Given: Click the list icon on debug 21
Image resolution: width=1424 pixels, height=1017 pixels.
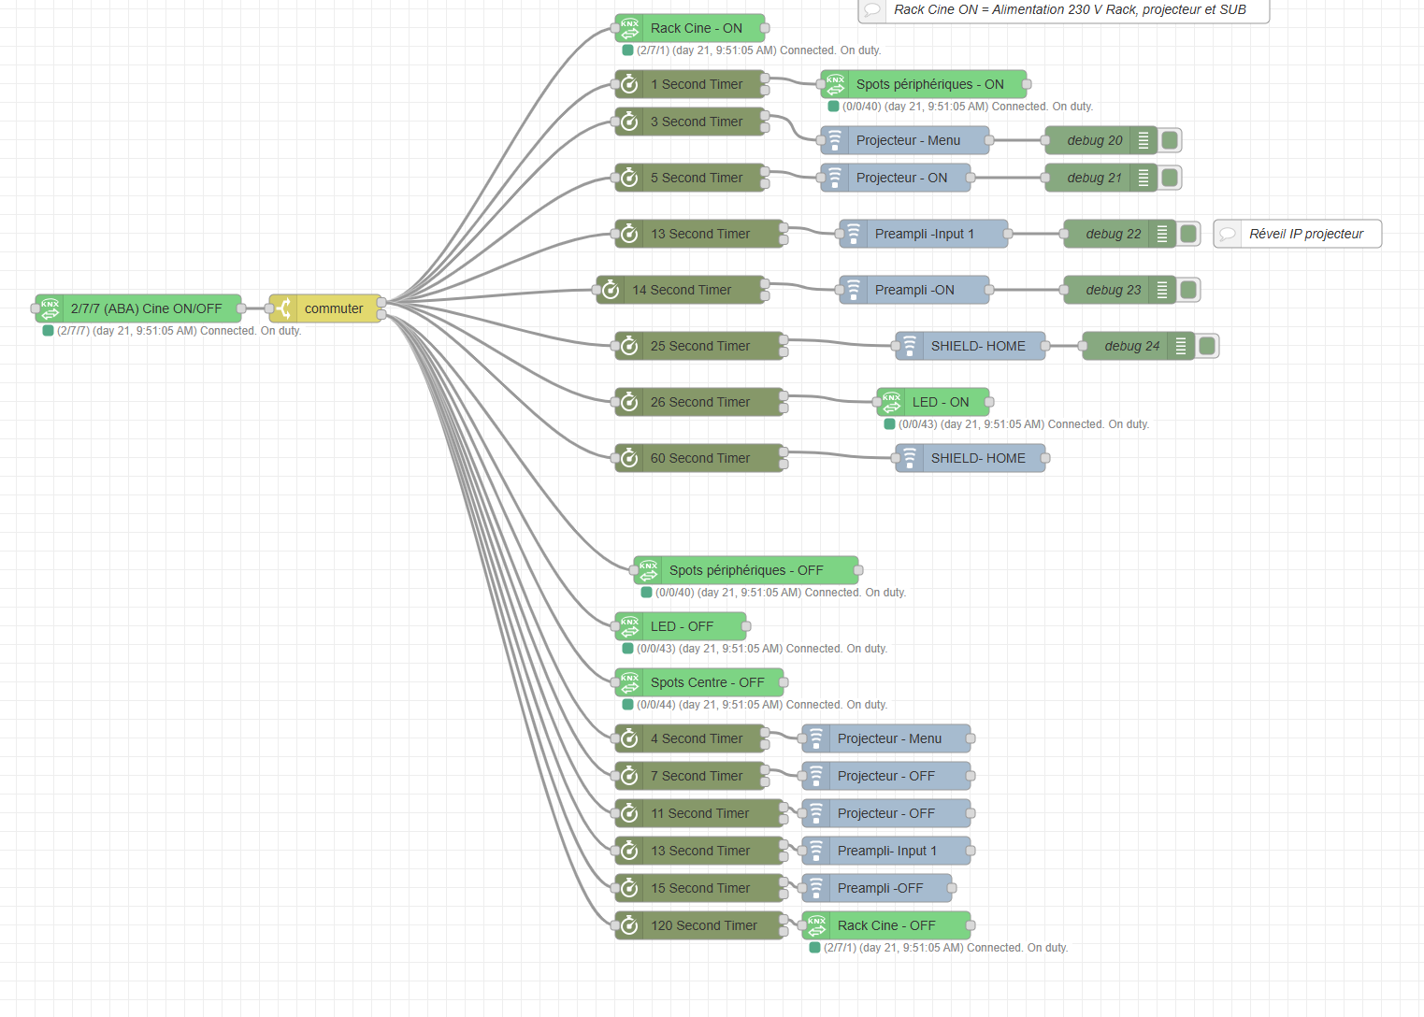Looking at the screenshot, I should [1144, 178].
